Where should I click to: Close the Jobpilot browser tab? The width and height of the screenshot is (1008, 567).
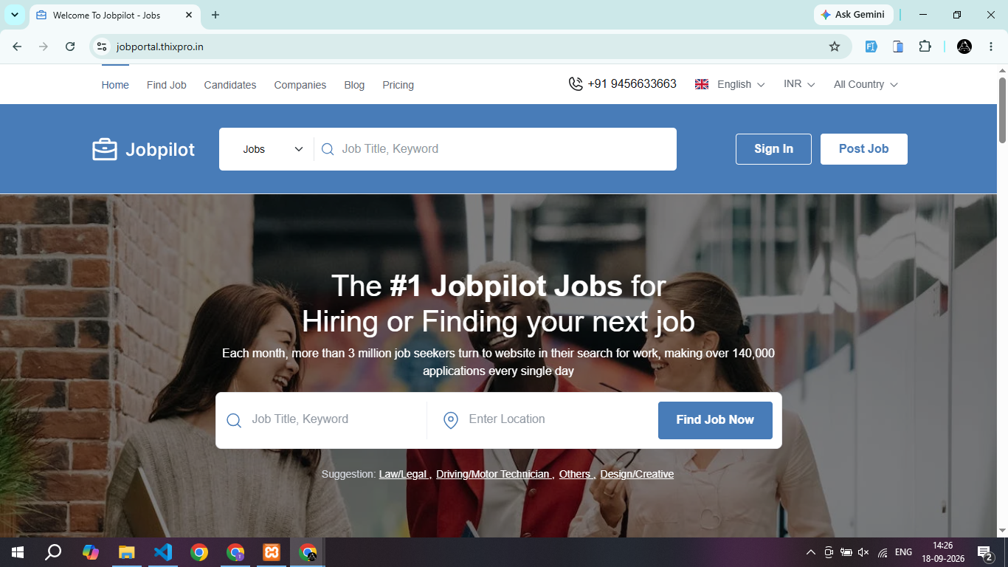[x=189, y=15]
